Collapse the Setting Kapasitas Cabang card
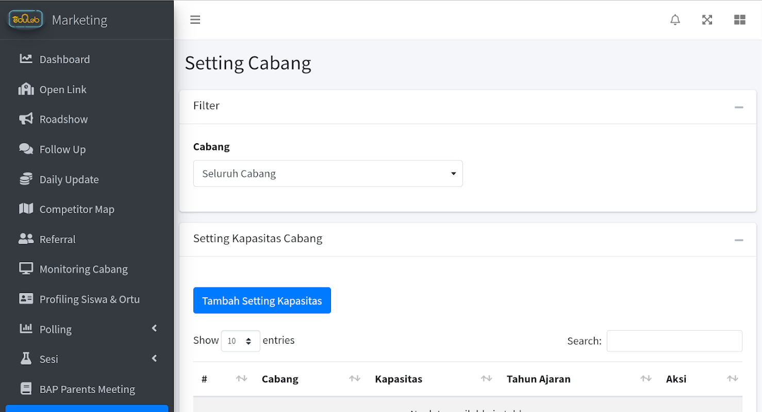Viewport: 762px width, 412px height. coord(739,240)
